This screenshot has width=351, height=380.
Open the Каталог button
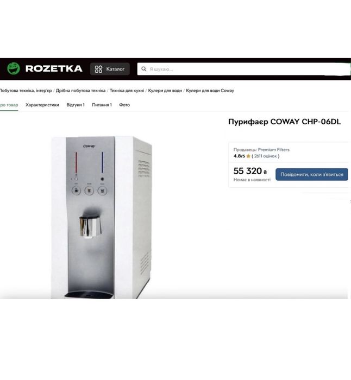tap(110, 69)
